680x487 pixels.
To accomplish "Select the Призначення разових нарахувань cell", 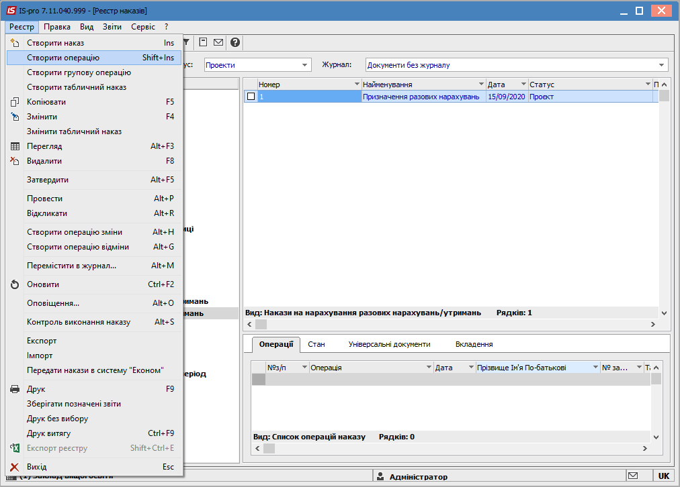I will (424, 97).
